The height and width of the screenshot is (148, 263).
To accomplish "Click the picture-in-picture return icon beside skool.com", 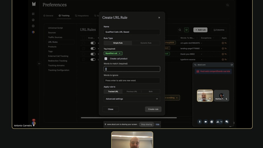I will tap(232, 65).
